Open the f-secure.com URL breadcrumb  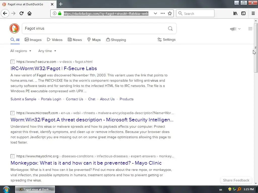pos(54,62)
